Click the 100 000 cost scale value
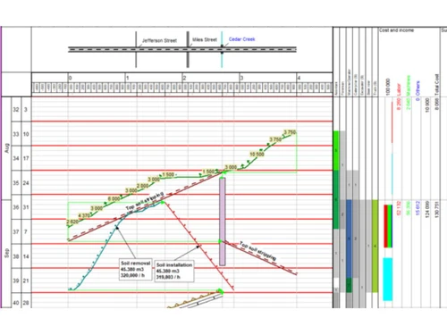The height and width of the screenshot is (335, 447). click(x=388, y=87)
